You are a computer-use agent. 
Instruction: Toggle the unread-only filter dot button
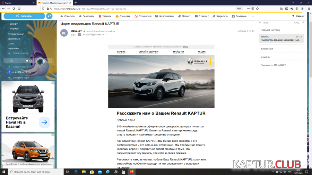(28, 61)
